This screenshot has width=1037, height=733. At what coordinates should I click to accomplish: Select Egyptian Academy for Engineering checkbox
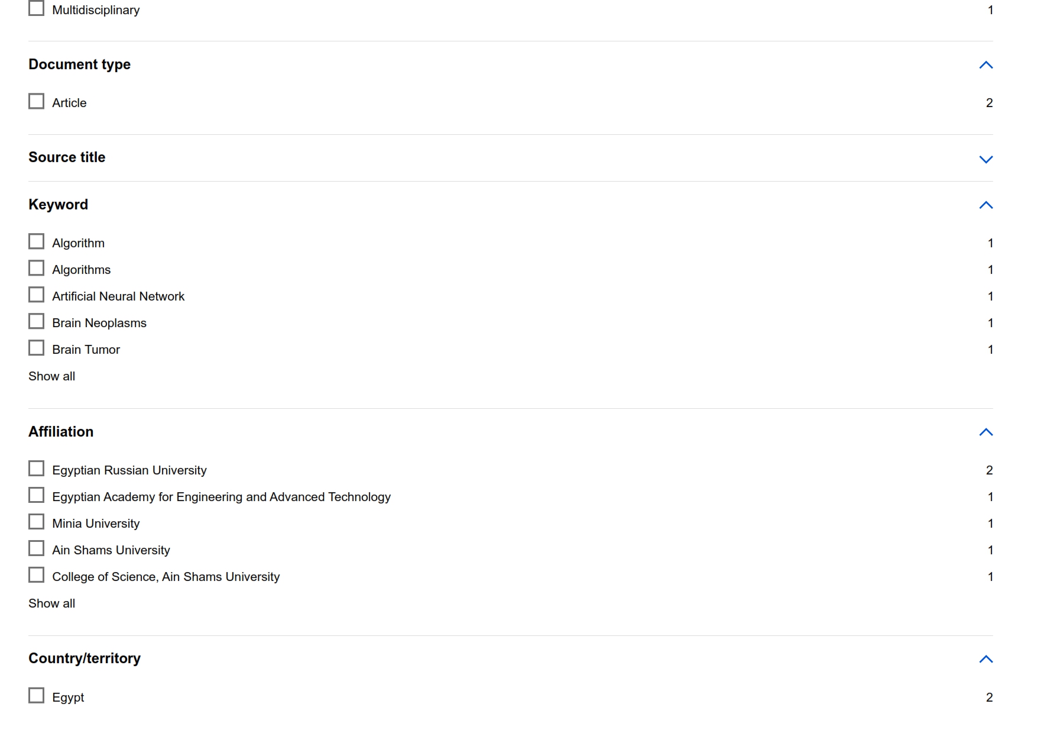[37, 496]
